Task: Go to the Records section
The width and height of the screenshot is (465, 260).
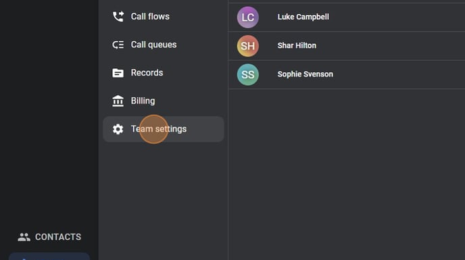Action: 163,73
